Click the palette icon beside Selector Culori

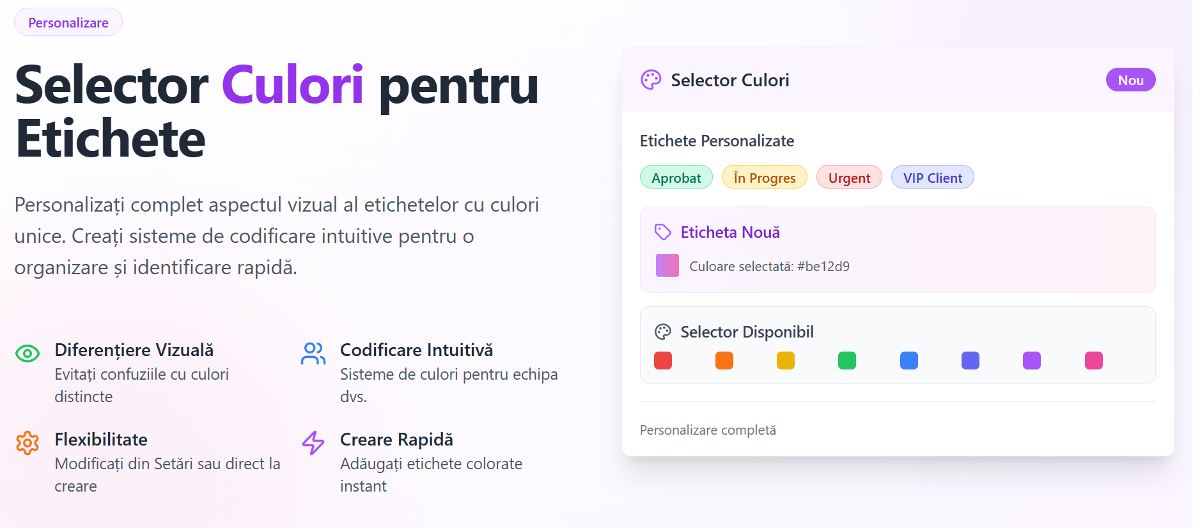(x=651, y=80)
